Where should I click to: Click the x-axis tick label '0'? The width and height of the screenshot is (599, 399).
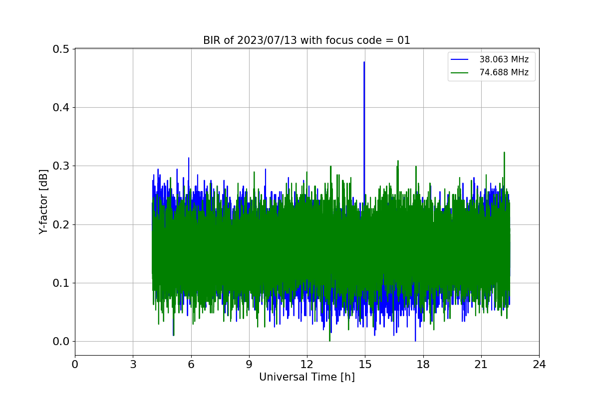tap(75, 365)
